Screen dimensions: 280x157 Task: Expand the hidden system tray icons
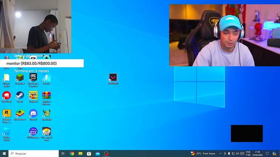click(x=220, y=154)
